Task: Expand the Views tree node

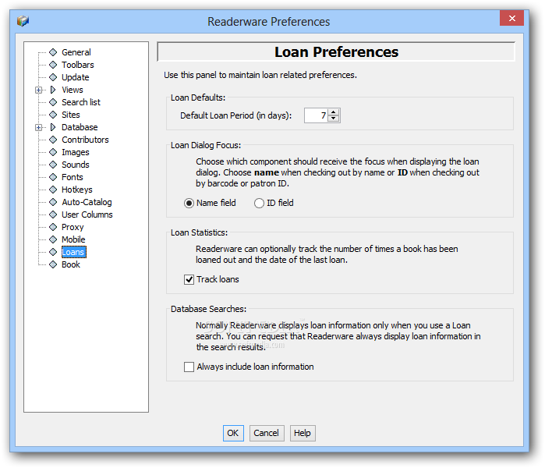Action: coord(38,90)
